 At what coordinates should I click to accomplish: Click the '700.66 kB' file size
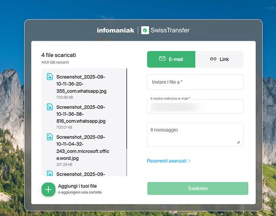coord(65,97)
